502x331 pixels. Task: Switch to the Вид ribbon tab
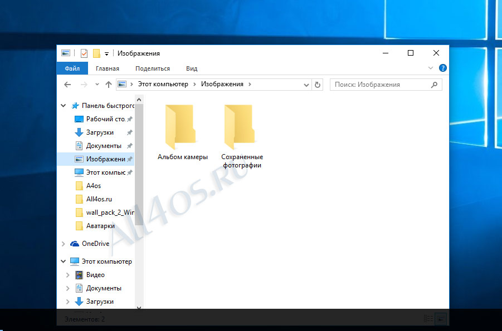pos(192,68)
